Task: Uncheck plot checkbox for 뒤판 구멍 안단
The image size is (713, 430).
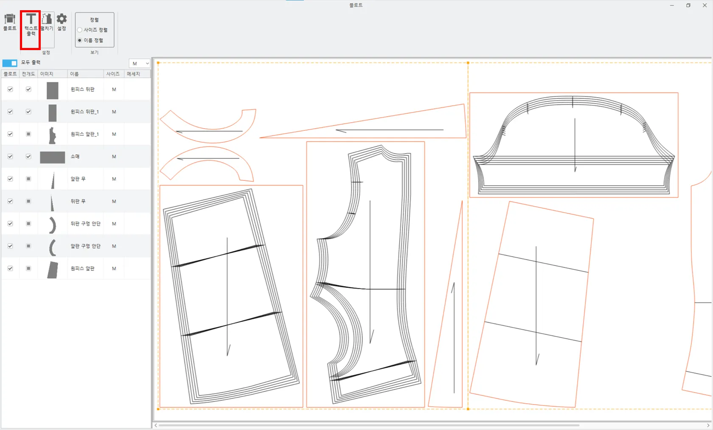Action: 10,224
